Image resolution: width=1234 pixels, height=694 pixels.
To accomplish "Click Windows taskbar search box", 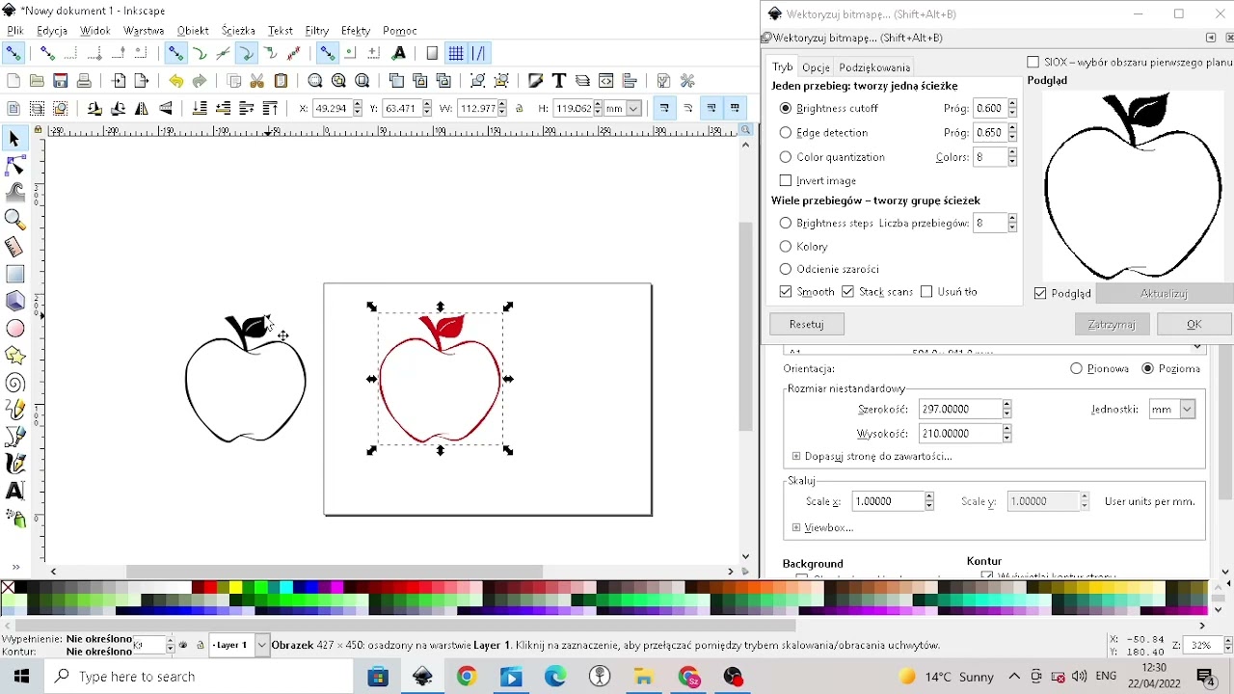I will pos(199,677).
